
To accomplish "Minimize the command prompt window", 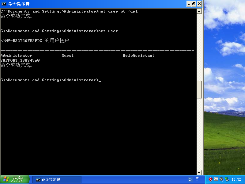I will click(189, 4).
